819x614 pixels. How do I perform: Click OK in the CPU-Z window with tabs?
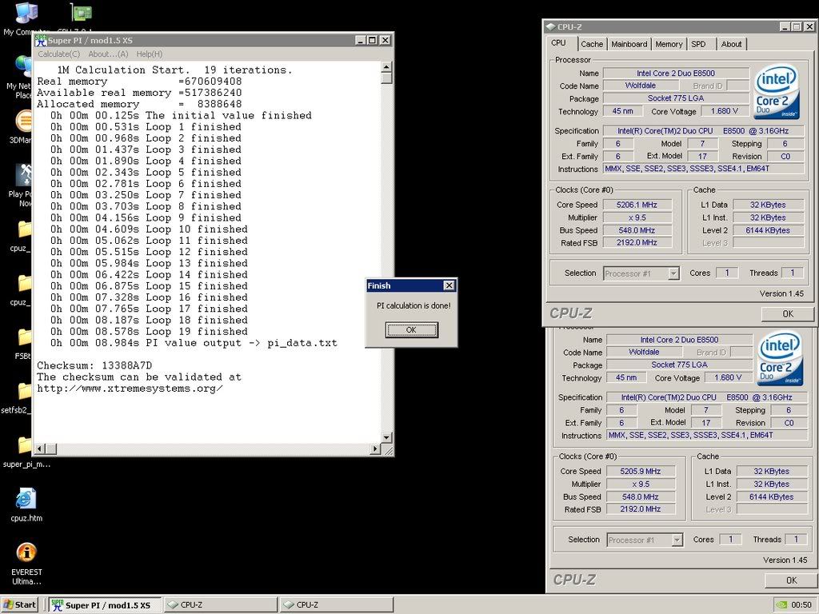(788, 313)
